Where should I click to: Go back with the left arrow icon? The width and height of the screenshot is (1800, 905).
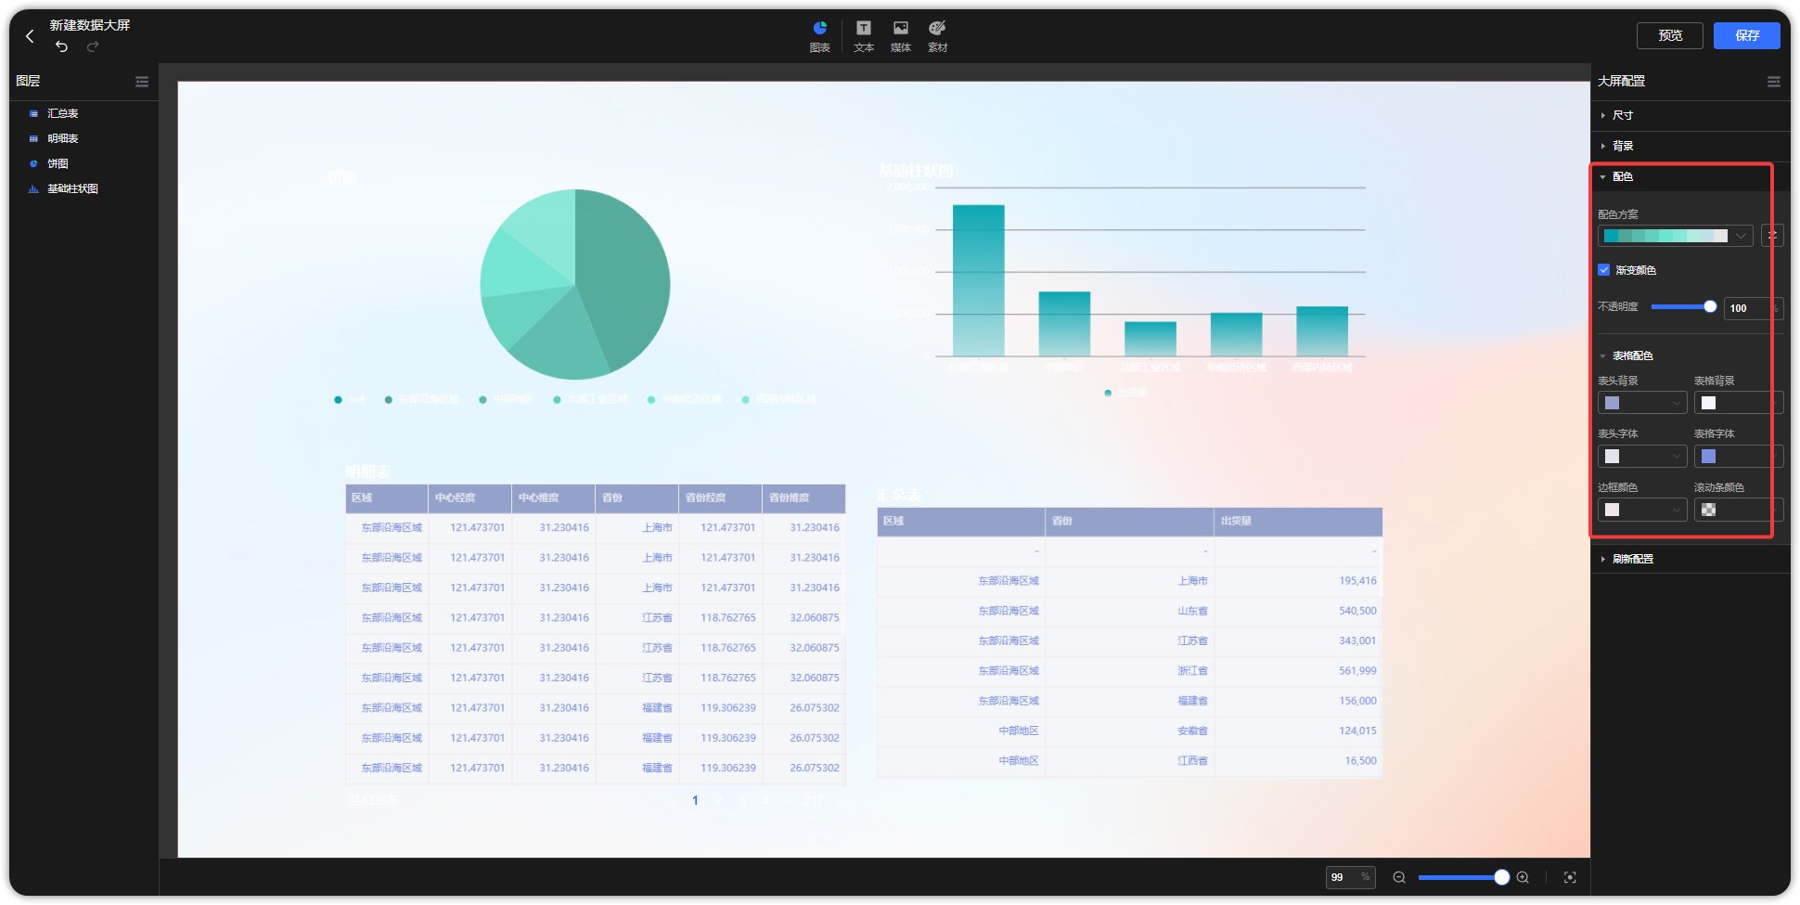pos(30,35)
